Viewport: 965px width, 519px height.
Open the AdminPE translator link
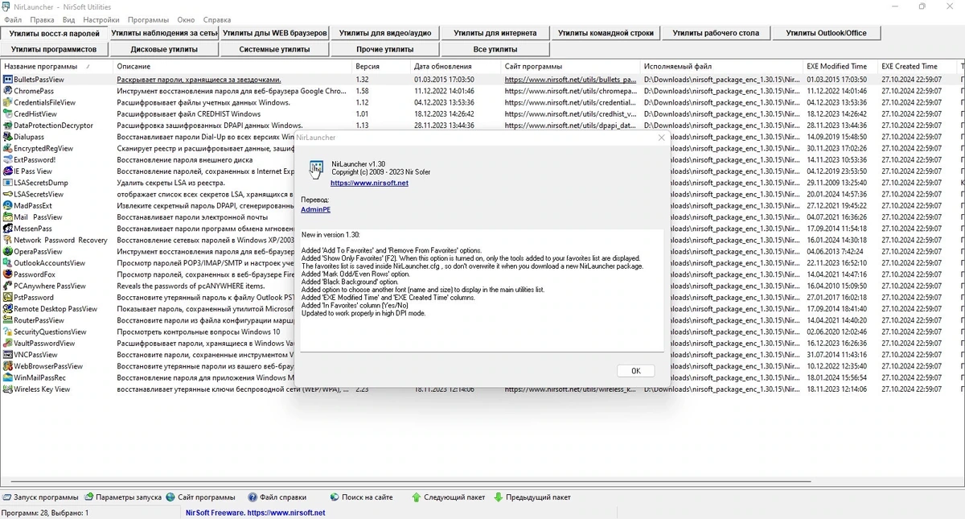click(315, 209)
